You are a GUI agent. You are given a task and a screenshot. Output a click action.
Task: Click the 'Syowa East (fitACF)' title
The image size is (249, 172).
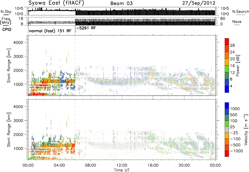(56, 3)
